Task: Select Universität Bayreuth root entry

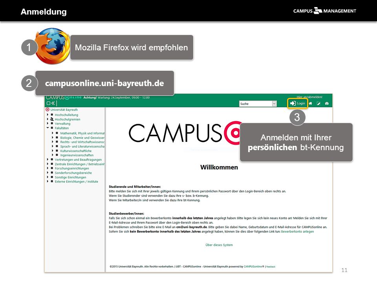Action: (64, 110)
